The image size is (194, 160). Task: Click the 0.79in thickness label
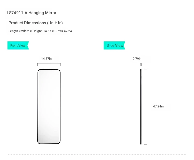tap(137, 59)
